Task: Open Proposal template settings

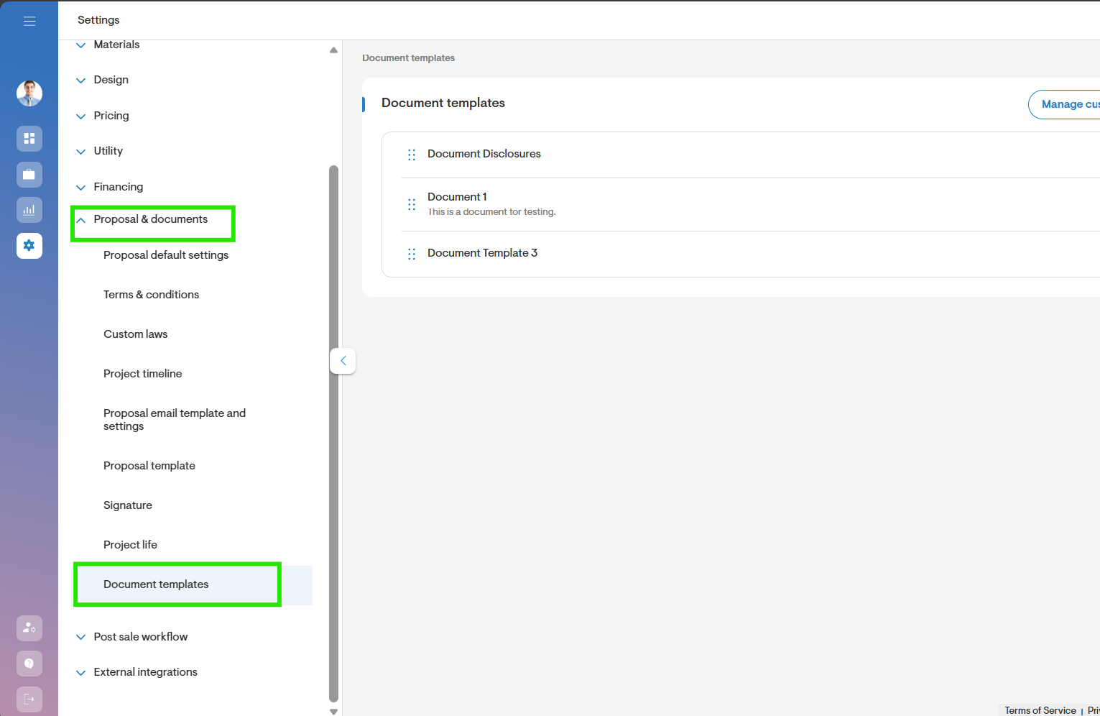Action: 149,466
